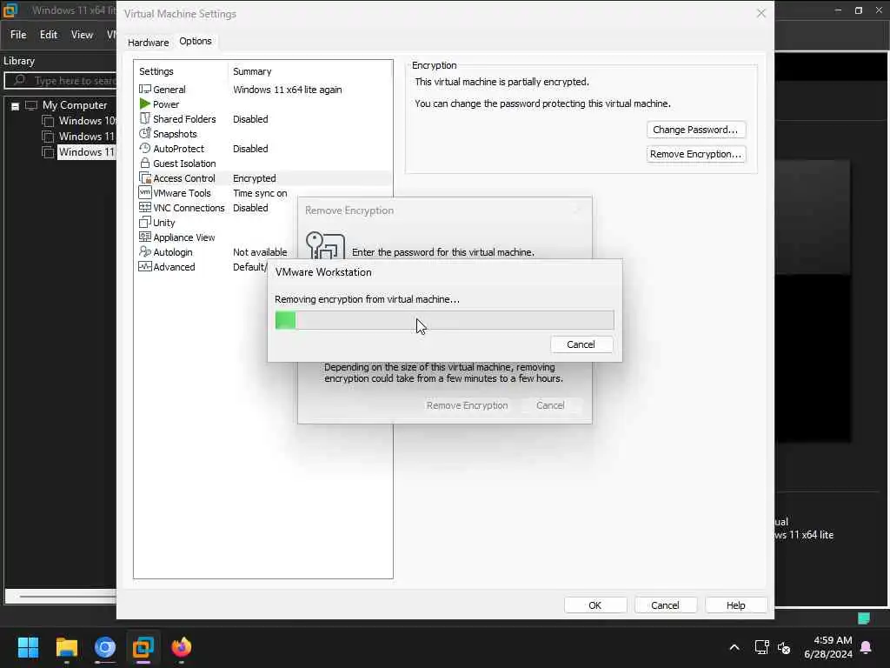Viewport: 890px width, 668px height.
Task: Click the library search field
Action: 61,81
